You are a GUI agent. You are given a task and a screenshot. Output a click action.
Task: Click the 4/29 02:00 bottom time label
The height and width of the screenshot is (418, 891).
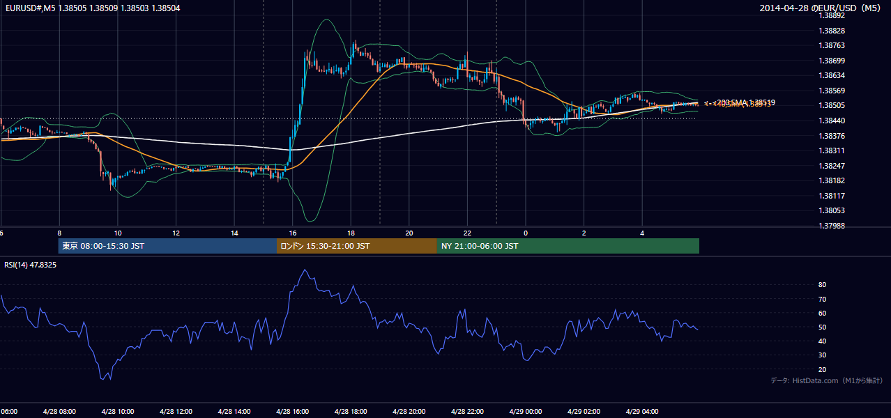click(x=584, y=411)
